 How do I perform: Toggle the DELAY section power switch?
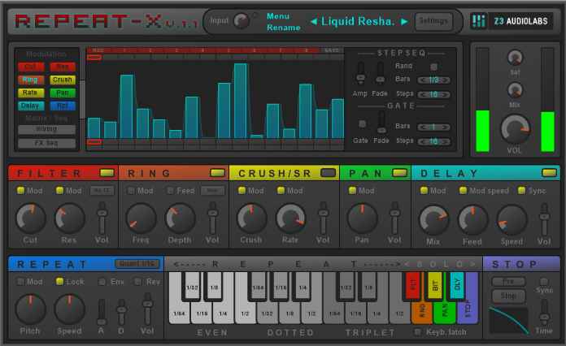pyautogui.click(x=549, y=173)
